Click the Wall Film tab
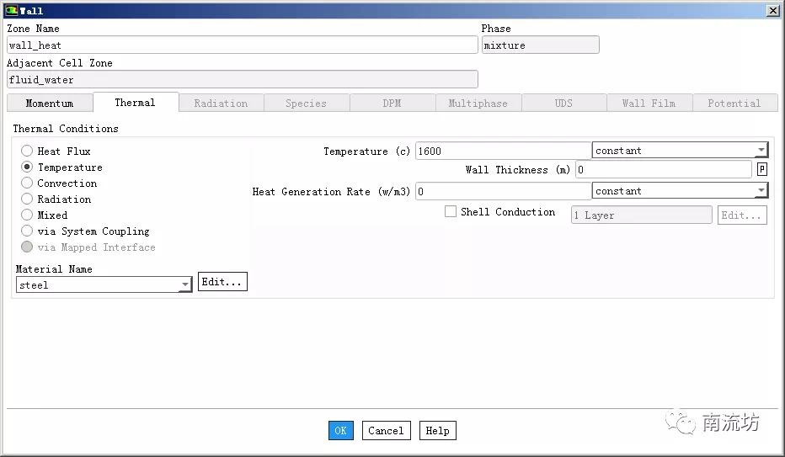 [x=649, y=103]
